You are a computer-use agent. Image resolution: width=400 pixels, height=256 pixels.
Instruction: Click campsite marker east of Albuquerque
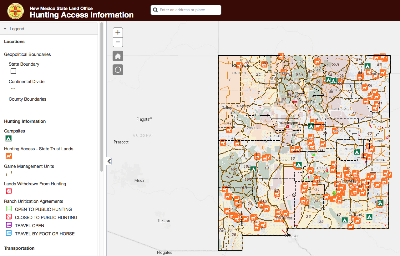click(x=311, y=126)
